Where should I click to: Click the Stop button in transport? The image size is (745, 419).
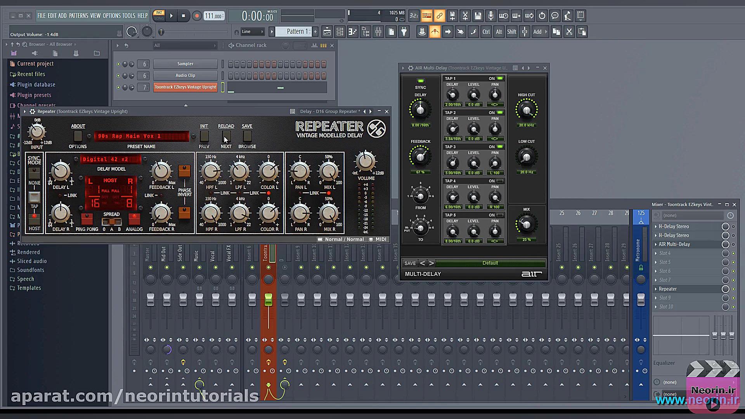[x=184, y=16]
